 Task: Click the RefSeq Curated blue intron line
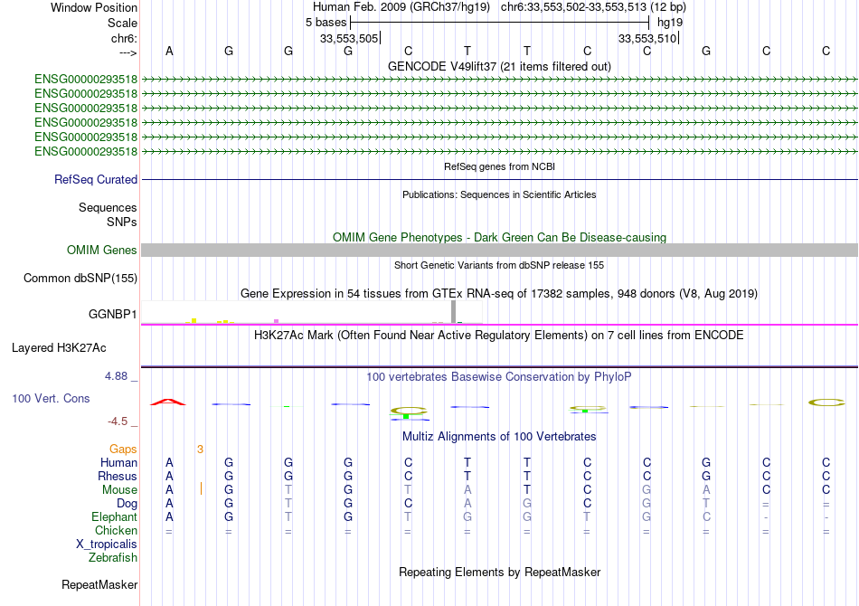point(499,180)
